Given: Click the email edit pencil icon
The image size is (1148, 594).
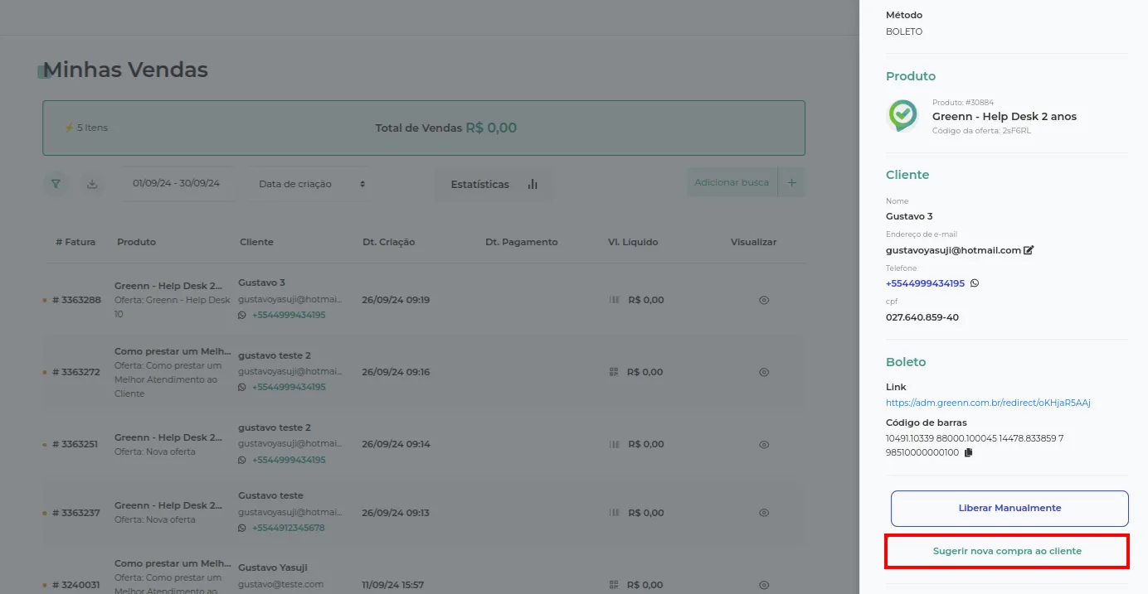Looking at the screenshot, I should (1029, 250).
